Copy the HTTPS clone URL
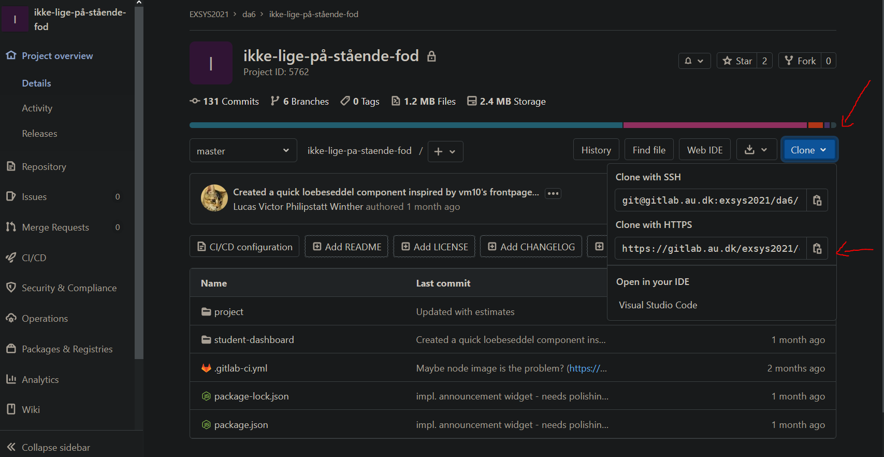The height and width of the screenshot is (457, 884). point(817,249)
